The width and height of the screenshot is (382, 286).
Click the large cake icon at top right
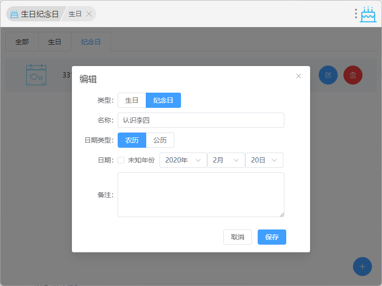[x=368, y=14]
